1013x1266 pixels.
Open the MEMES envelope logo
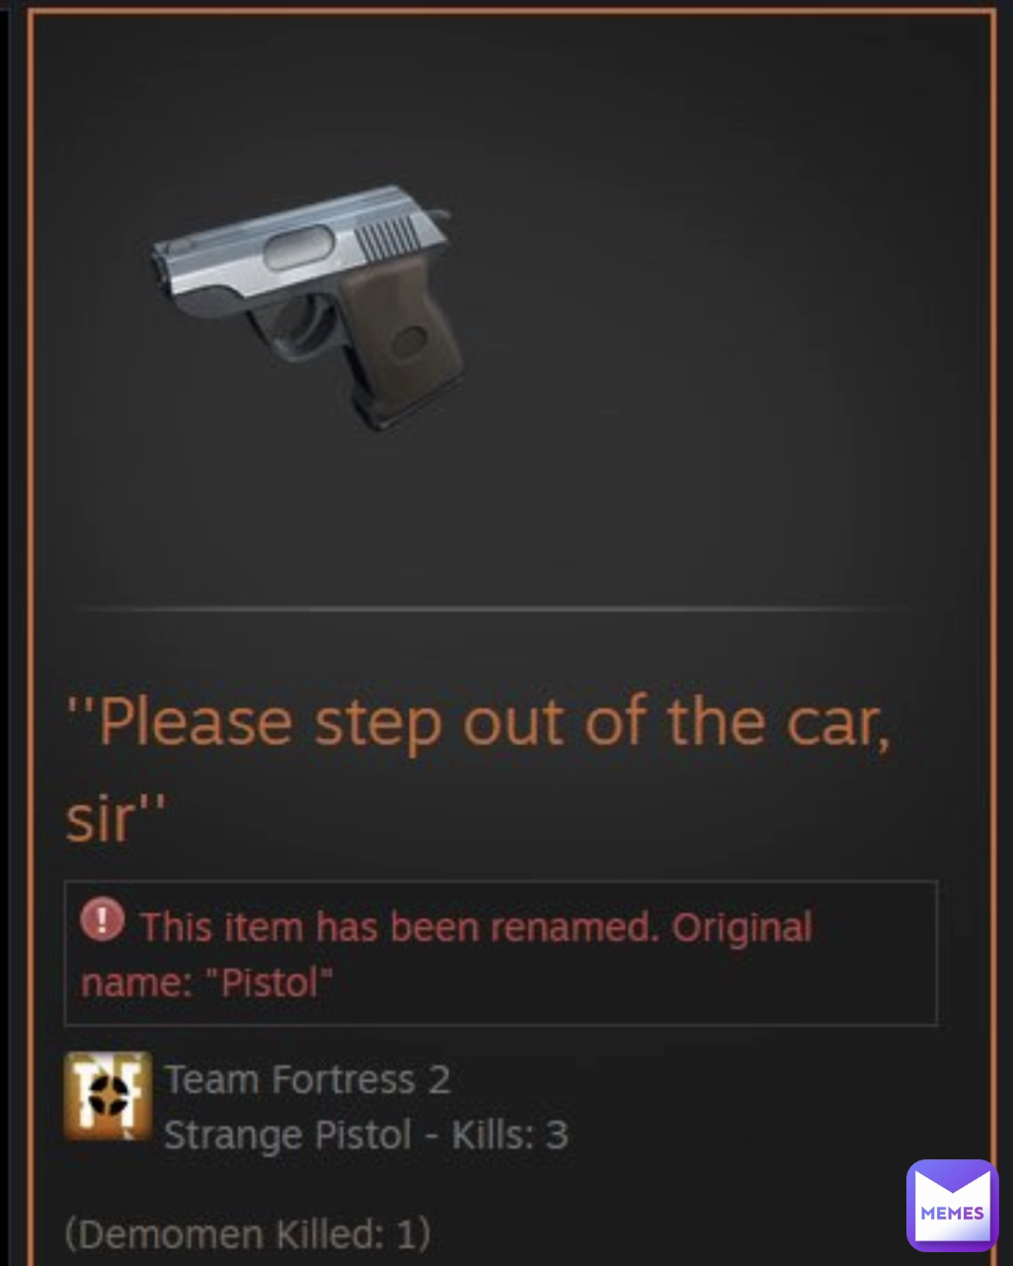(x=952, y=1205)
